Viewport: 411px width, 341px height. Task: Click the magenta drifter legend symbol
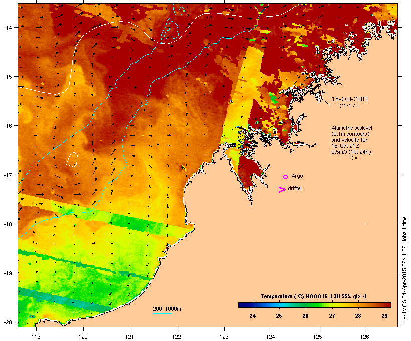click(282, 190)
